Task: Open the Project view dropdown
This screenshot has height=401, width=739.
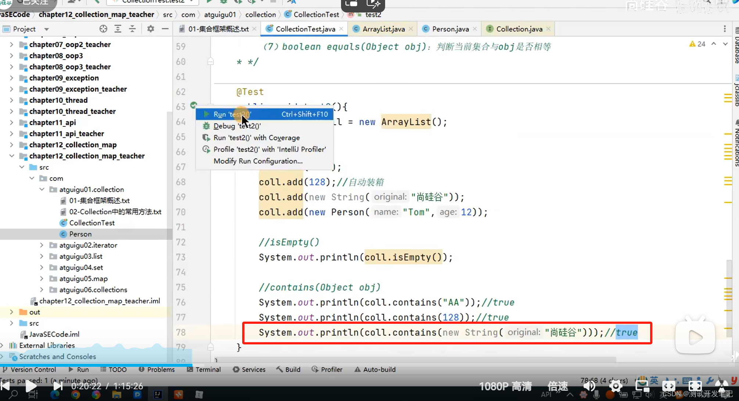Action: (46, 29)
